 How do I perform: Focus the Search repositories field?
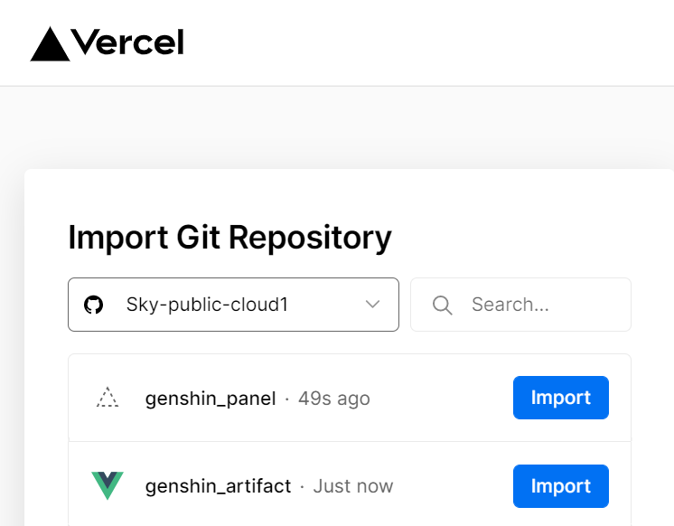point(520,305)
